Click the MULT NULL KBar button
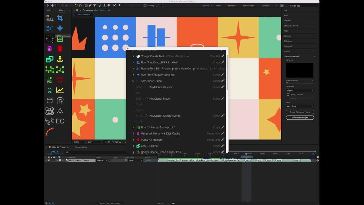Image resolution: width=364 pixels, height=205 pixels. [x=49, y=18]
